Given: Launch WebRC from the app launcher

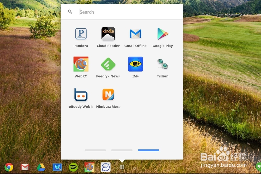Looking at the screenshot, I should 81,64.
